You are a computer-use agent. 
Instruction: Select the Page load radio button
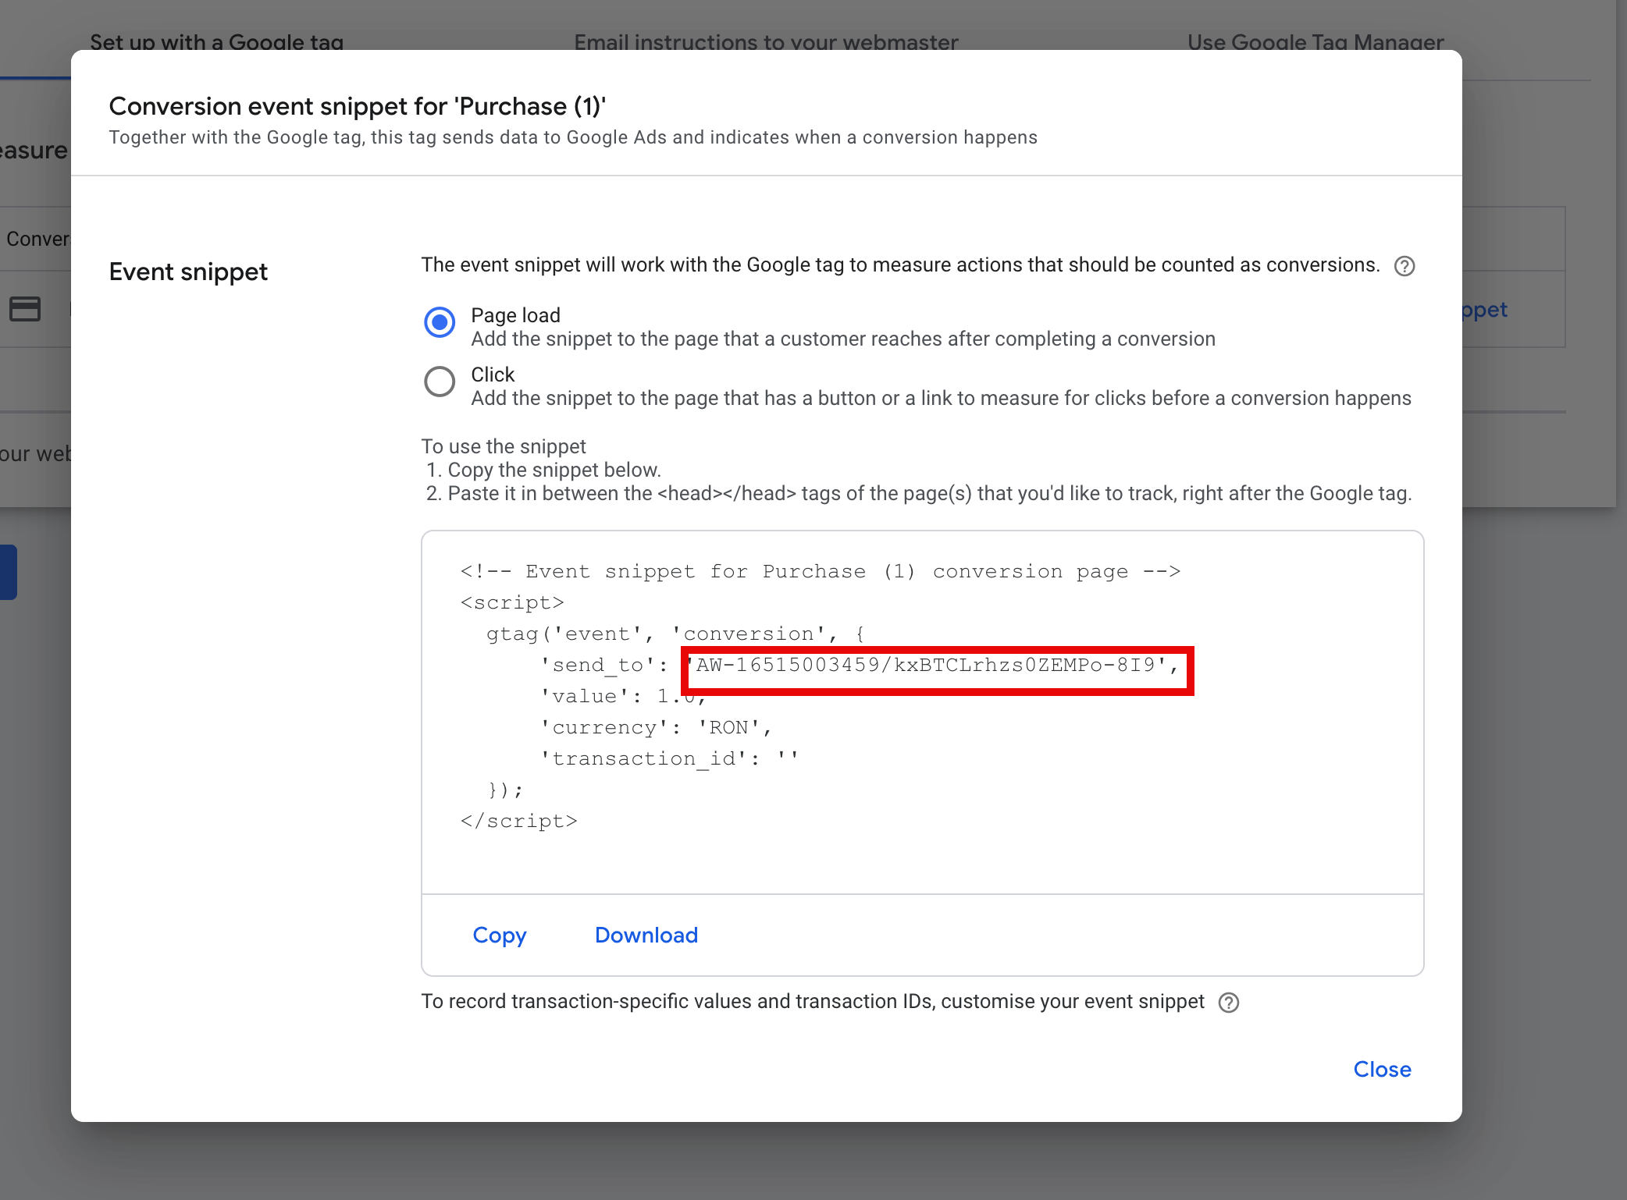[440, 322]
